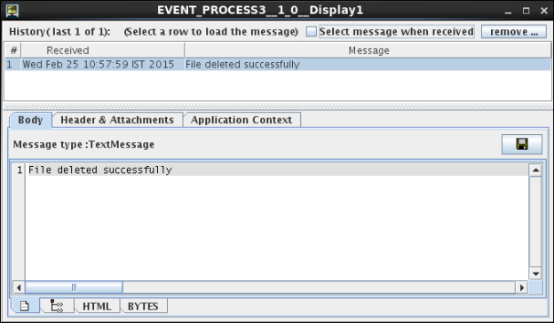
Task: Open the plain text view tab icon
Action: [x=25, y=306]
